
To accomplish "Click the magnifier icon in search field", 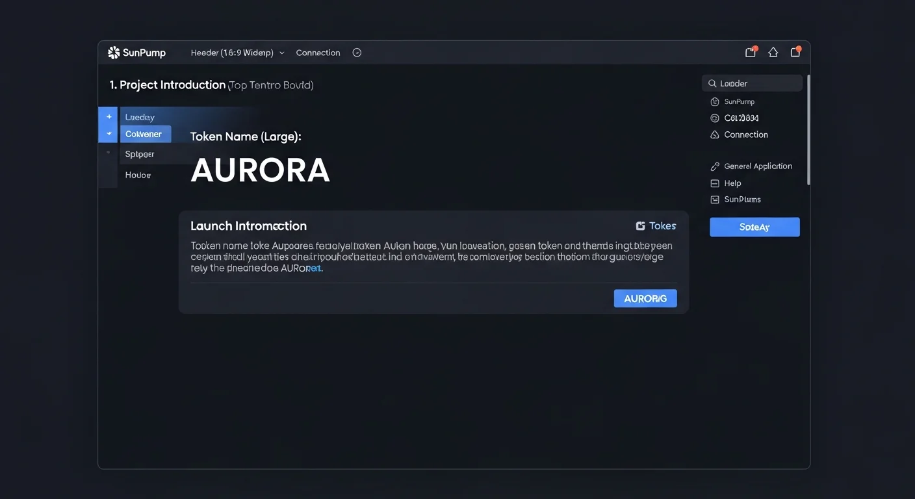I will point(712,83).
